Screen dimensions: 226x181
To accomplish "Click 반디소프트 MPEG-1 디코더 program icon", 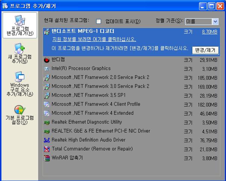I will (x=47, y=32).
